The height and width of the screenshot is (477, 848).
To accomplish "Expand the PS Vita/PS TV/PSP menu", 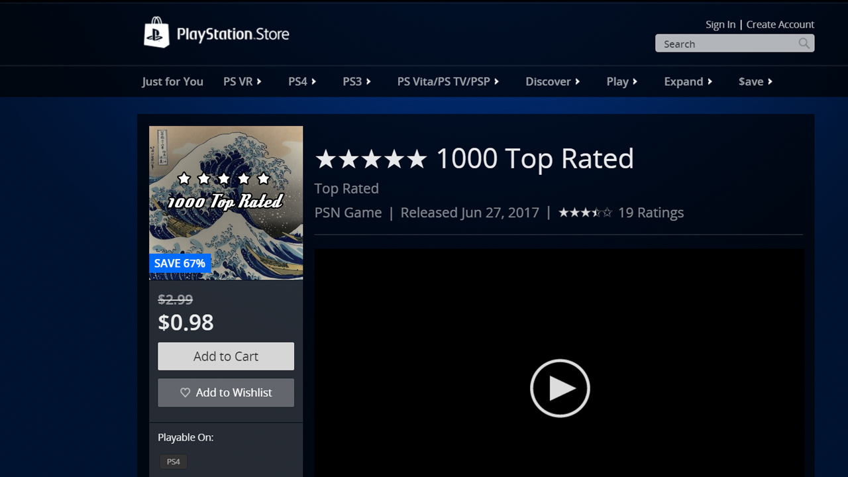I will point(448,81).
